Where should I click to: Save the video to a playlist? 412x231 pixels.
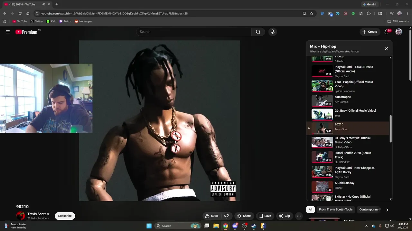point(265,216)
